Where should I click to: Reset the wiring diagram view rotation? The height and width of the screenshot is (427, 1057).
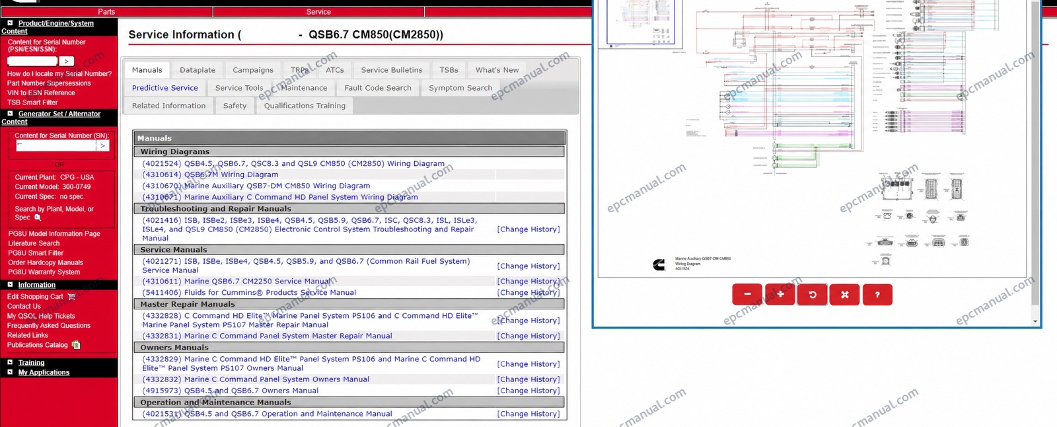click(813, 295)
